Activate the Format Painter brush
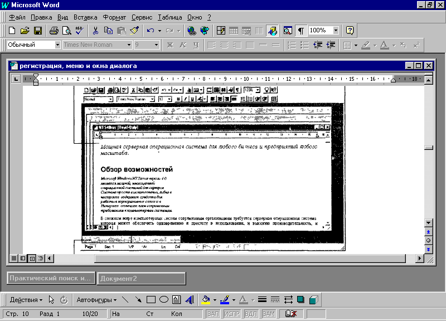 [x=134, y=31]
